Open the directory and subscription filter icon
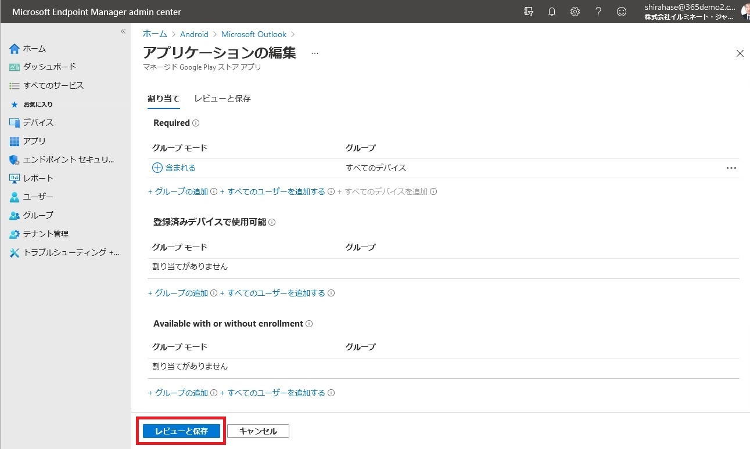The width and height of the screenshot is (750, 449). coord(529,12)
